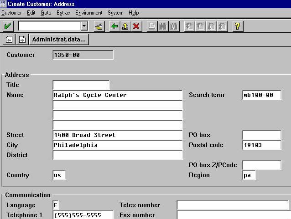Go to the previous screen page icon
291x219 pixels.
point(9,40)
